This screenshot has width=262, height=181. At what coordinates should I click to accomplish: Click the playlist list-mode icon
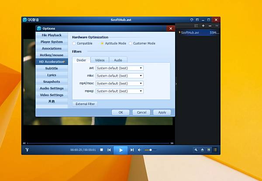coord(196,26)
